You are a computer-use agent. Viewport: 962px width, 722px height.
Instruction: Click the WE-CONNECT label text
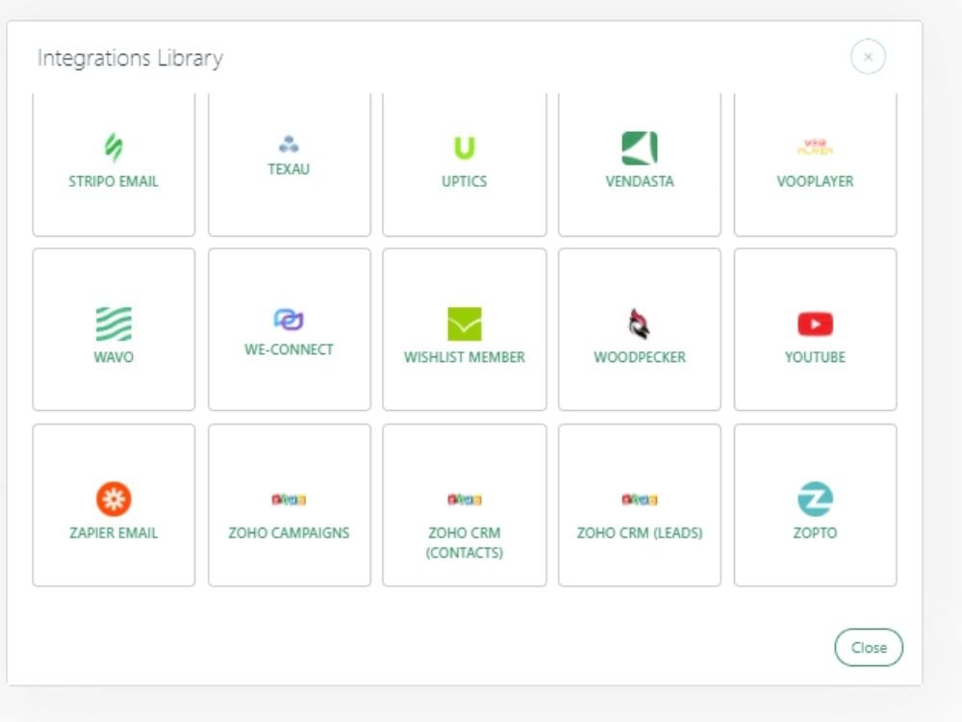[289, 349]
